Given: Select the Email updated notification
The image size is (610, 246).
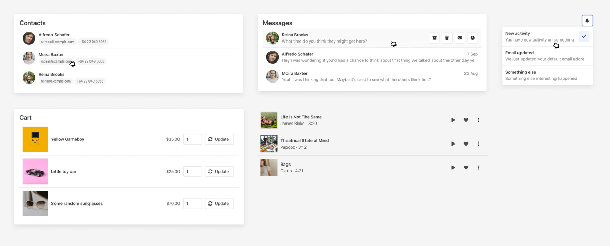Looking at the screenshot, I should pyautogui.click(x=547, y=56).
